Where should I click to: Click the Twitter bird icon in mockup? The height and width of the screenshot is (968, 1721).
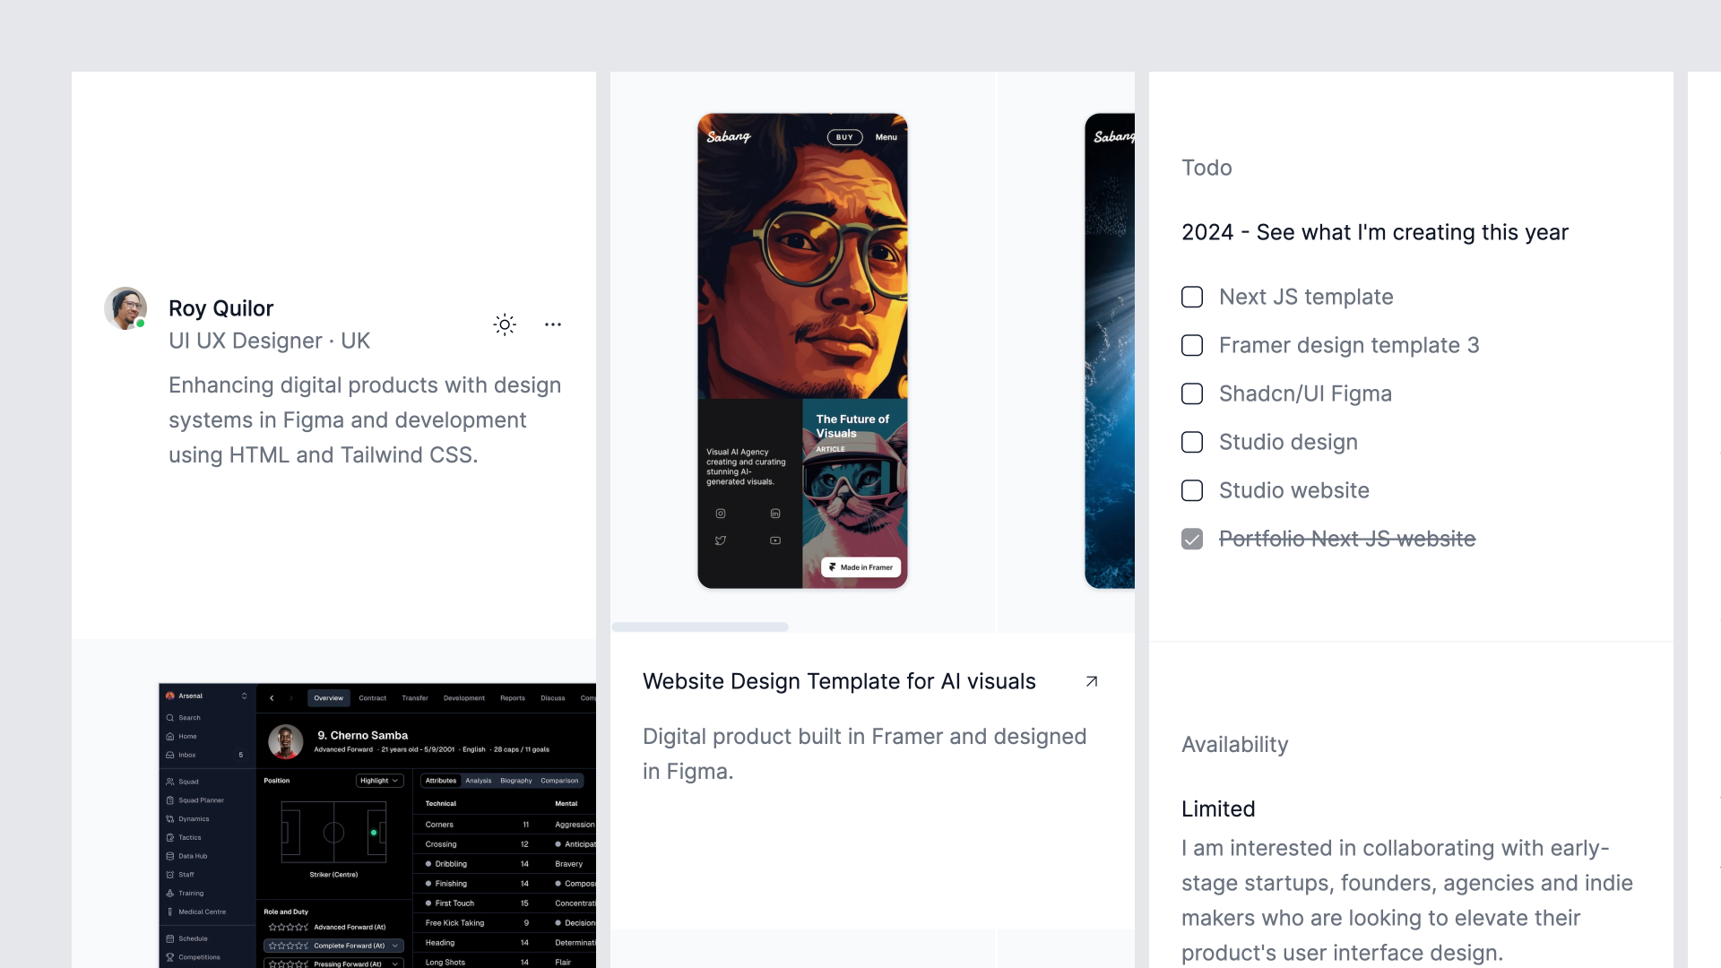tap(721, 540)
